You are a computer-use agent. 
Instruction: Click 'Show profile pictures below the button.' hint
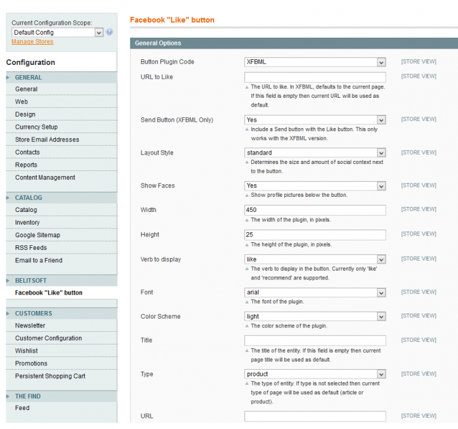299,195
